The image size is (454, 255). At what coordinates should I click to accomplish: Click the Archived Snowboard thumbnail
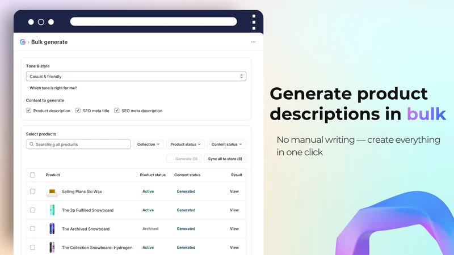tap(52, 229)
